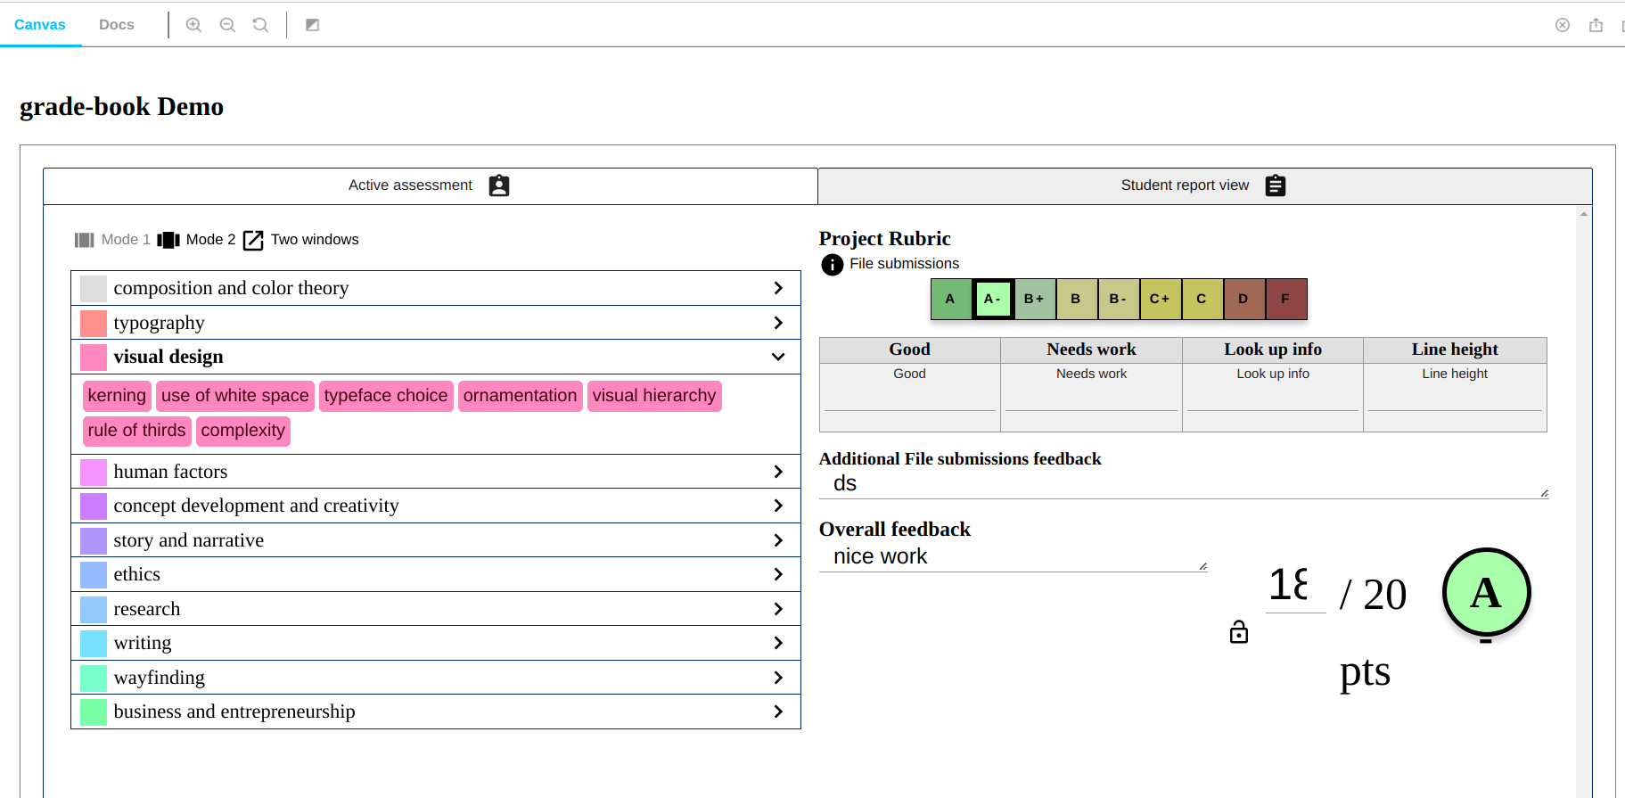Expand the ethics category
Viewport: 1625px width, 798px height.
pos(436,574)
